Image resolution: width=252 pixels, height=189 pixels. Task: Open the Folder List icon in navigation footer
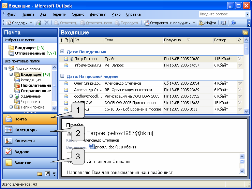tap(40, 174)
